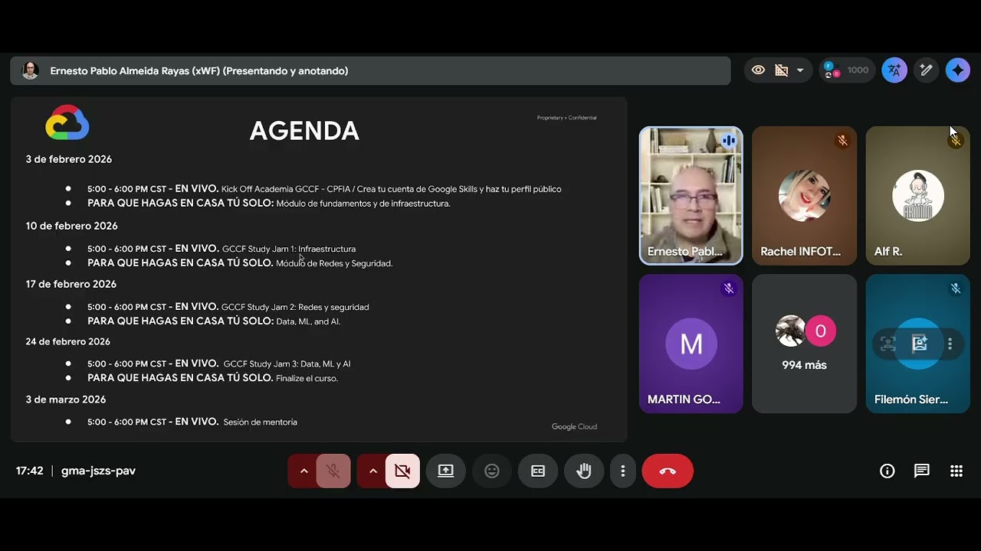Toggle the crossed-out layout icon
This screenshot has width=981, height=551.
(782, 70)
